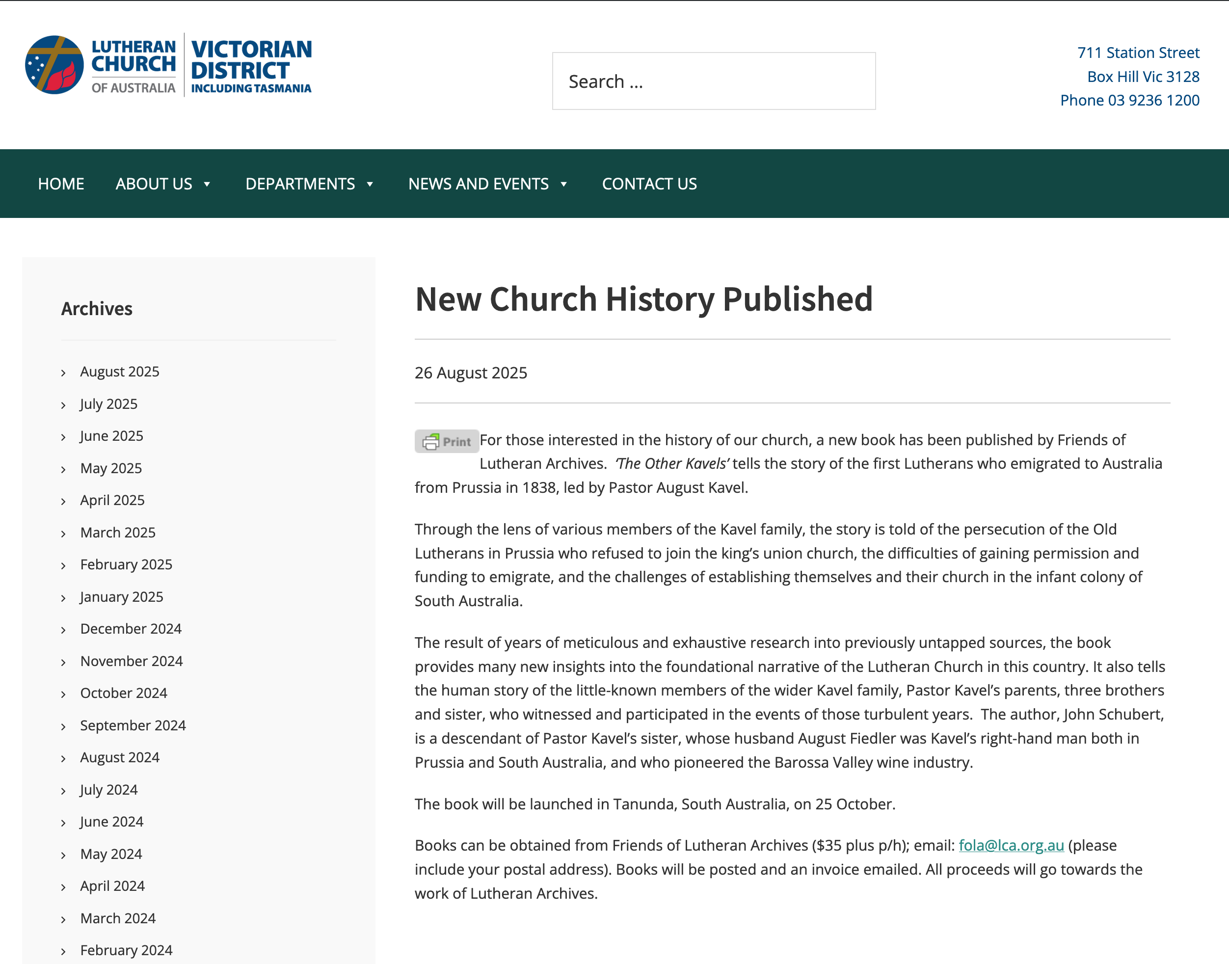Open the September 2024 archive link
The height and width of the screenshot is (964, 1229).
(133, 725)
